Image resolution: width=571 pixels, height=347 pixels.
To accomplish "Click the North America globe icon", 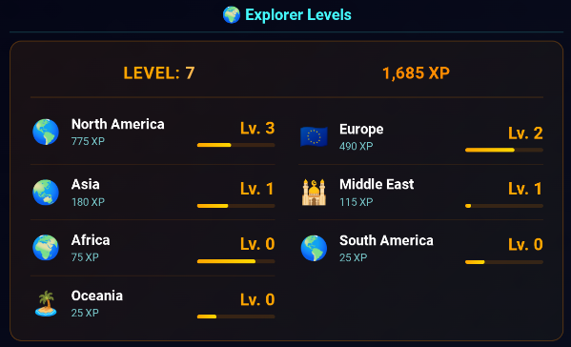I will tap(46, 132).
